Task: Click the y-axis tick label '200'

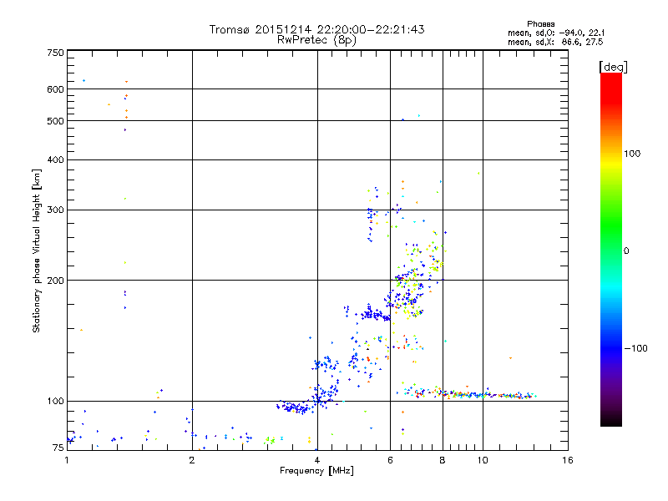Action: [x=55, y=281]
